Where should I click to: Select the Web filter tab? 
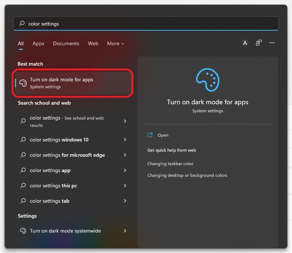click(x=93, y=43)
